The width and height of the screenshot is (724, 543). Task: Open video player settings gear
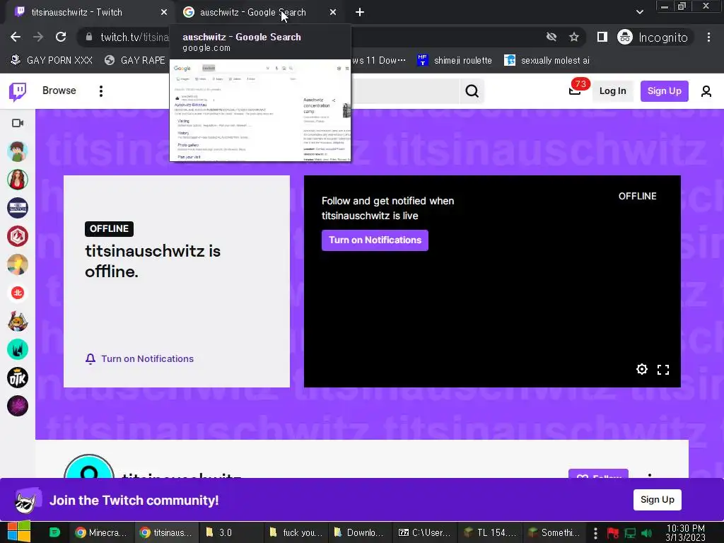(642, 369)
